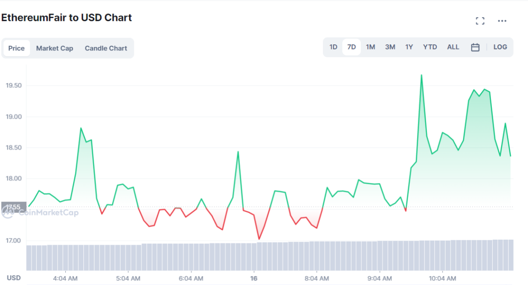Open the Candle Chart tab
528x285 pixels.
pos(106,48)
